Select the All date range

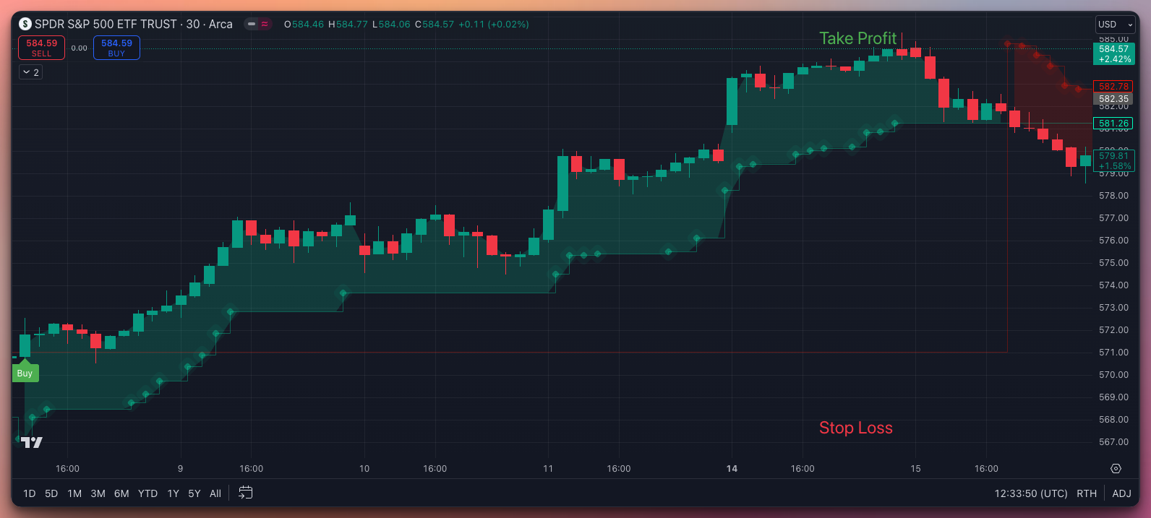(215, 493)
